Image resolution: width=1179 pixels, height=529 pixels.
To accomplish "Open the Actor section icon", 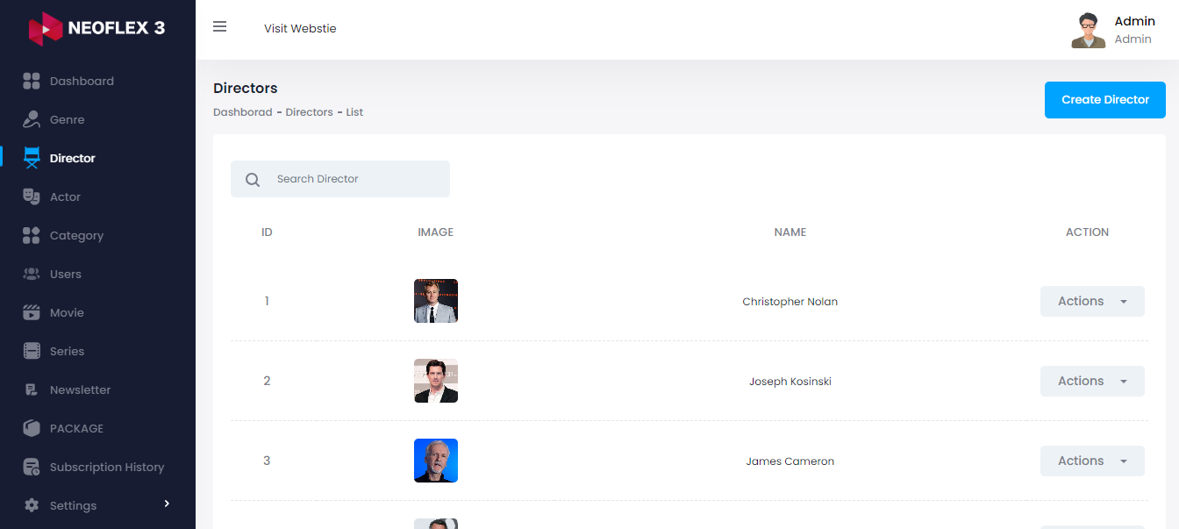I will (x=32, y=197).
